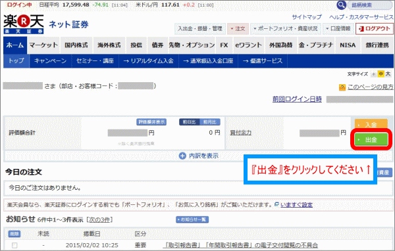This screenshot has width=395, height=251.
Task: Click the Rakuten Securities logo
Action: [x=24, y=24]
